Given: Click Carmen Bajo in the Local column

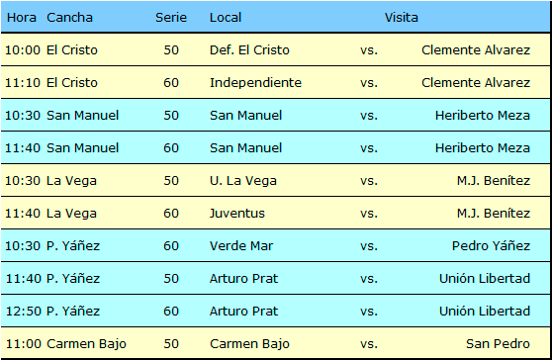Looking at the screenshot, I should coord(249,344).
